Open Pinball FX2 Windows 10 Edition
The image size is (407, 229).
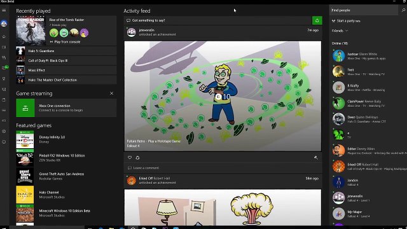pos(66,158)
